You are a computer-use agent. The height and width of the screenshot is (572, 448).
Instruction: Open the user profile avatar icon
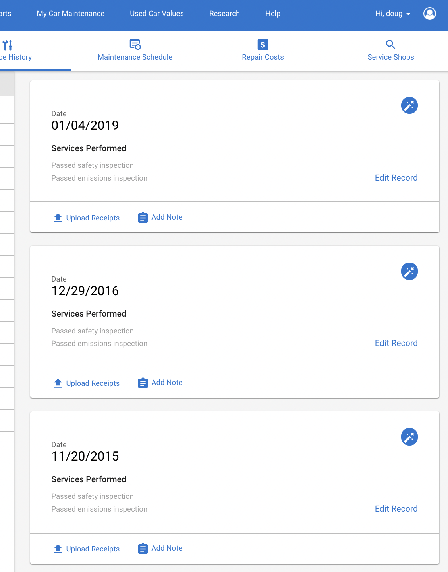[429, 14]
